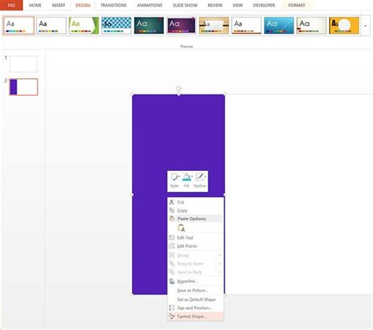Select slide 2 thumbnail with purple shape
Viewport: 373px width, 330px height.
pyautogui.click(x=24, y=87)
